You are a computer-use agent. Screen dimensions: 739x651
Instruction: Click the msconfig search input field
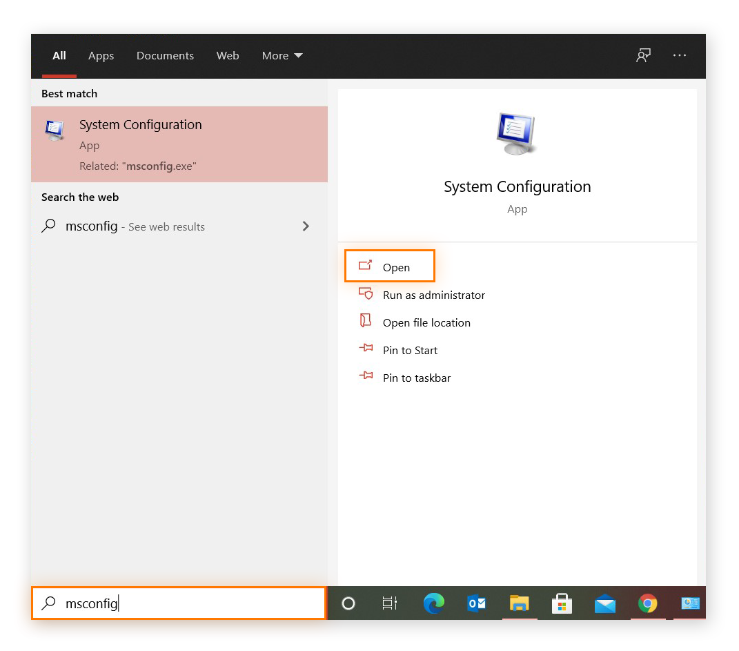pos(179,603)
